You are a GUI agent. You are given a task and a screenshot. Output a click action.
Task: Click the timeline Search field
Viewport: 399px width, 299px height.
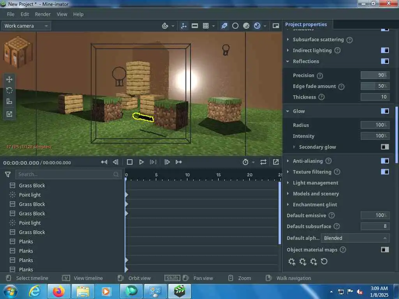pyautogui.click(x=68, y=174)
